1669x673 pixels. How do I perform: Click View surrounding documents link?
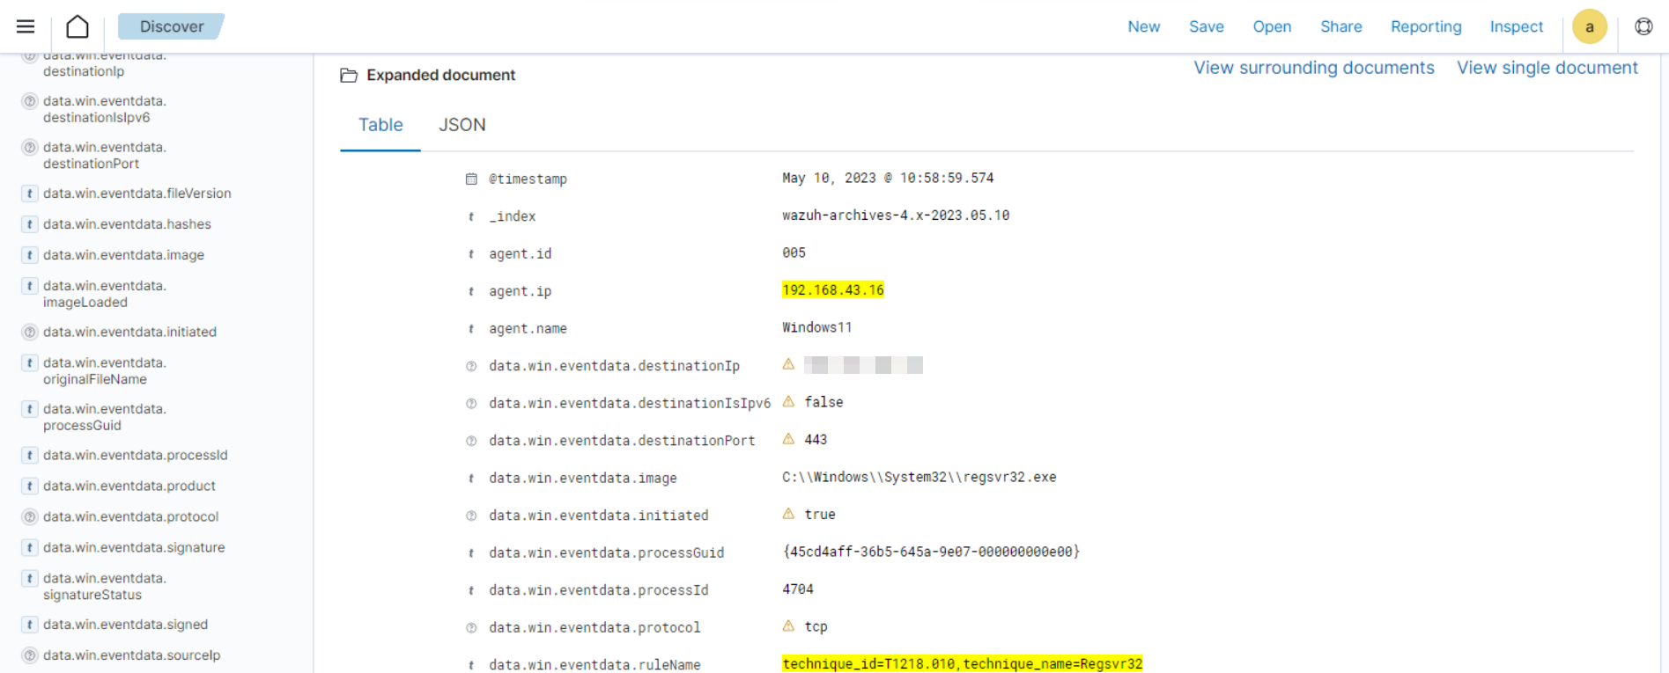click(1313, 68)
